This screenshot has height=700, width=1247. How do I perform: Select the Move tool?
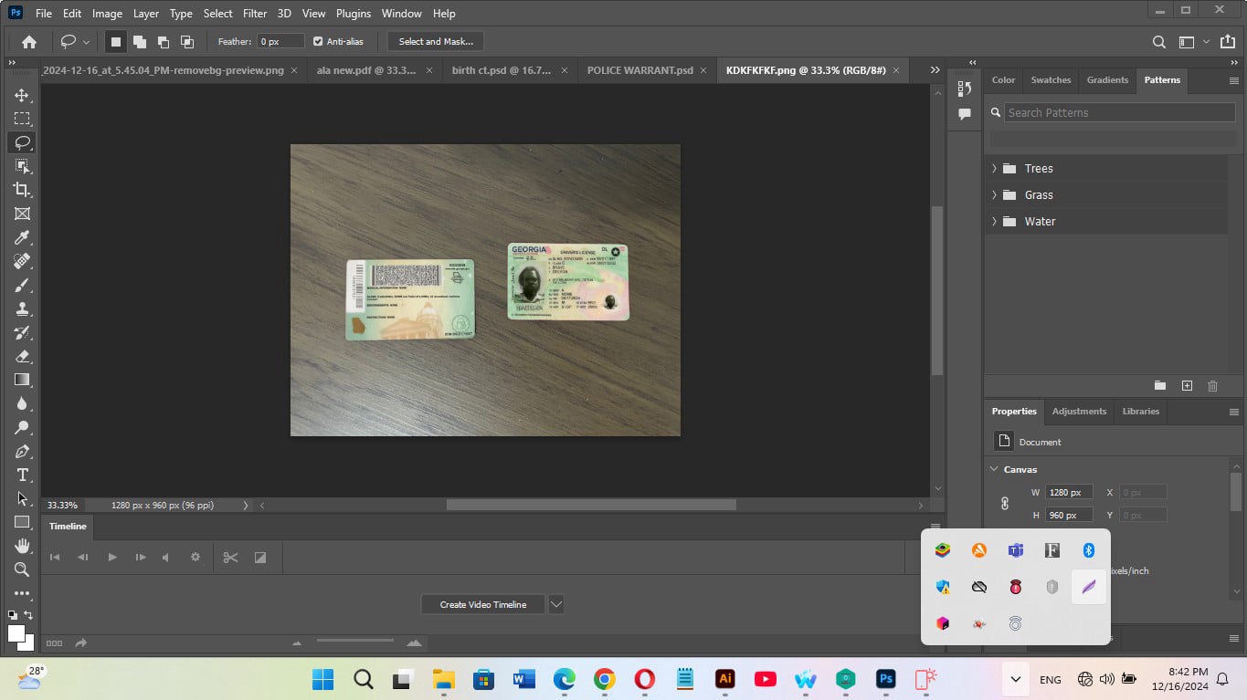(x=22, y=95)
